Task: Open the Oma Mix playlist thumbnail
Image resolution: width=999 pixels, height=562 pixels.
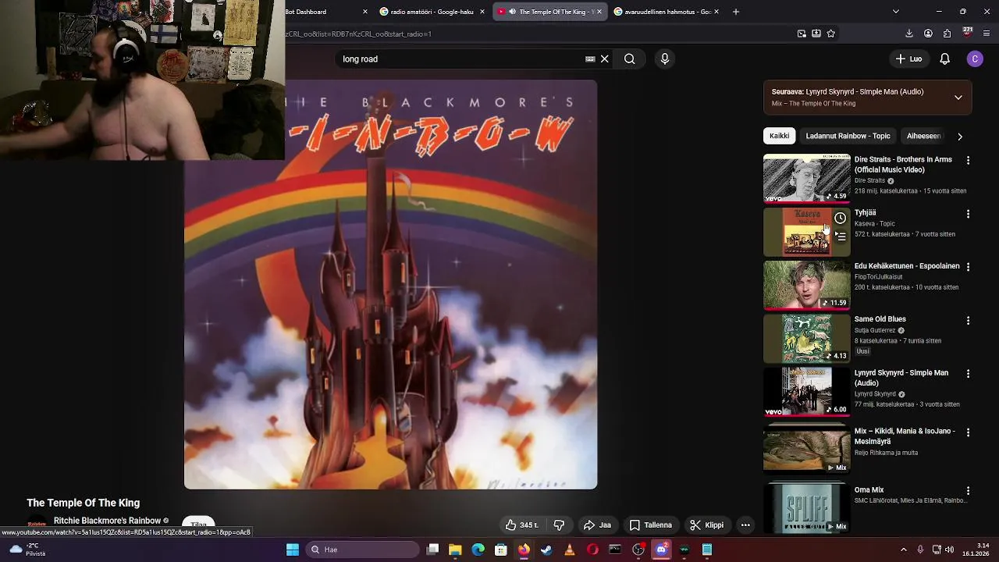Action: coord(806,507)
